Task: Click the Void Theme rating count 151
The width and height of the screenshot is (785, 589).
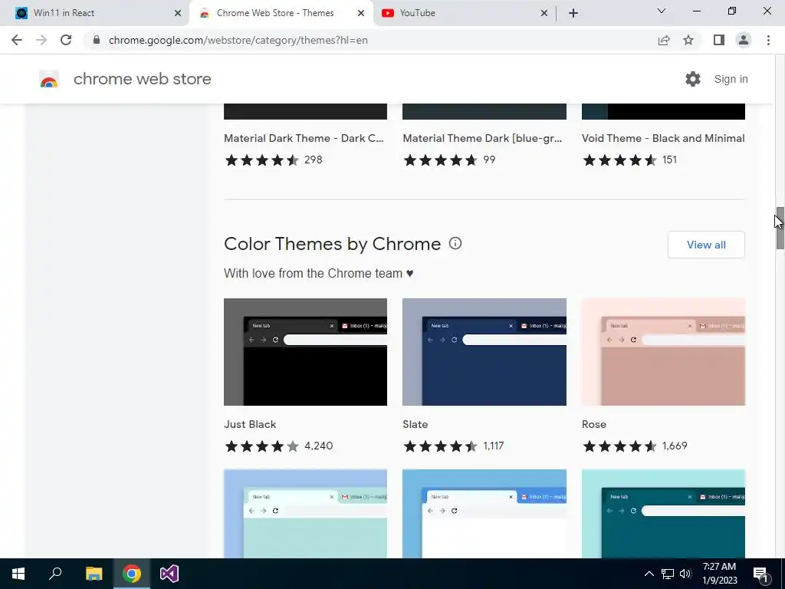Action: pyautogui.click(x=669, y=160)
